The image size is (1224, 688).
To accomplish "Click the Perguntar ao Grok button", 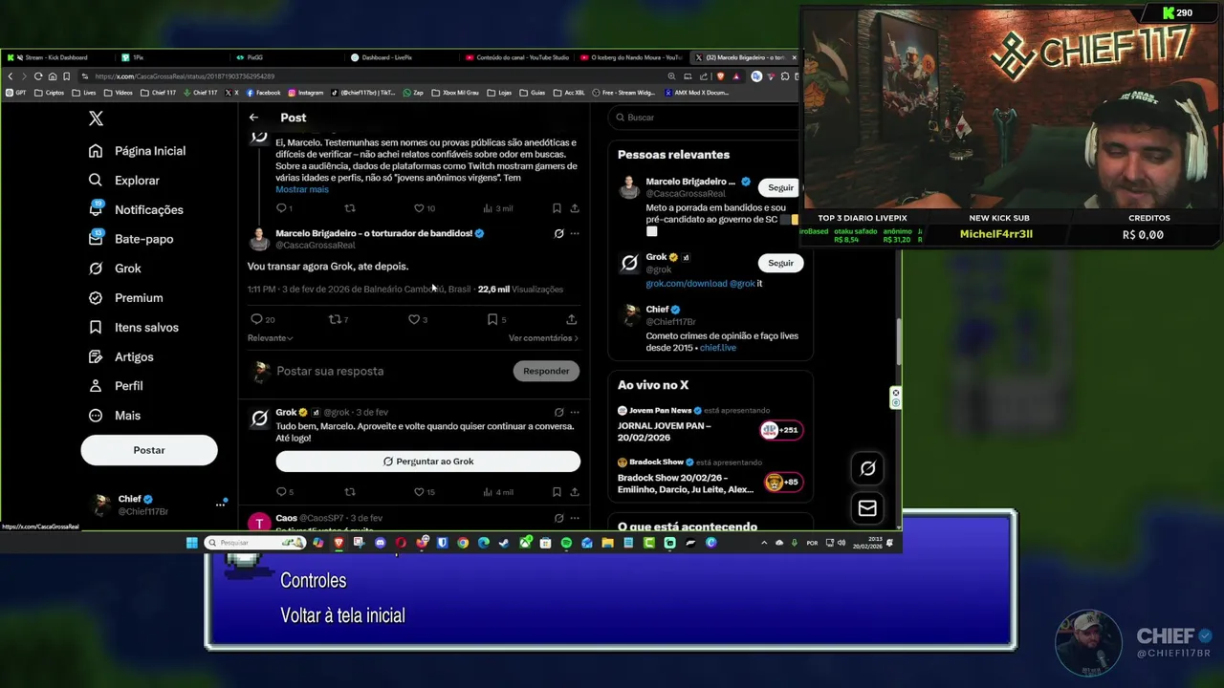I will coord(428,462).
